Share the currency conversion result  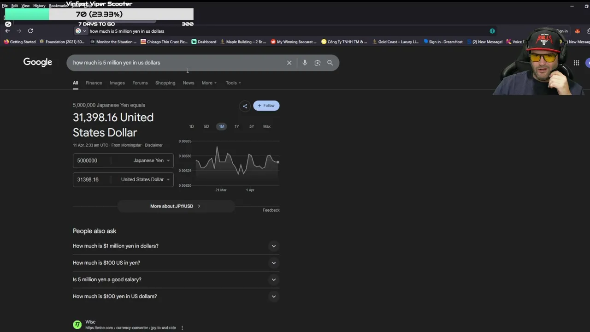click(245, 106)
